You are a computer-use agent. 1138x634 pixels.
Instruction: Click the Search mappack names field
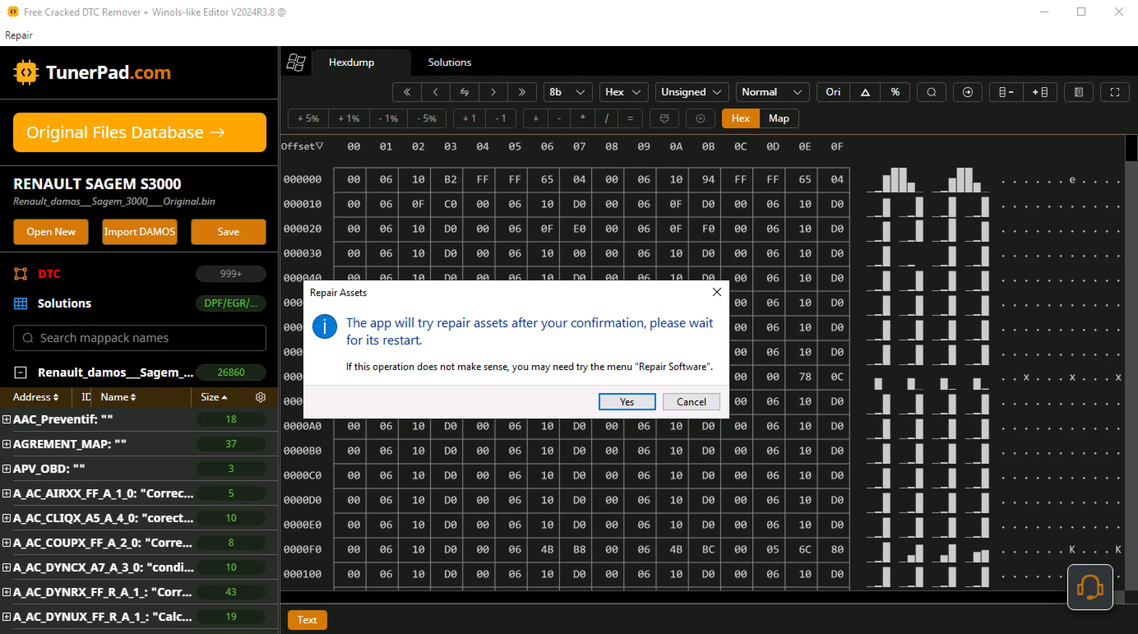click(140, 338)
